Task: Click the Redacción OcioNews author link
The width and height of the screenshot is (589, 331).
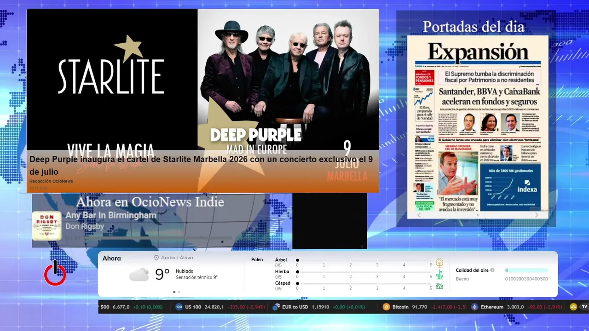Action: (51, 181)
